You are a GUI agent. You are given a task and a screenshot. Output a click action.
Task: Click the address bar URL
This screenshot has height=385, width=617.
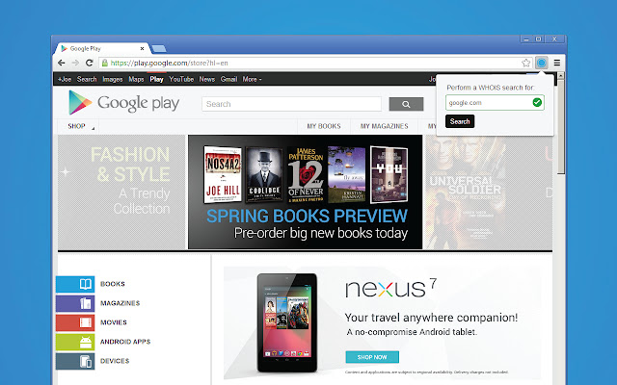coord(170,63)
